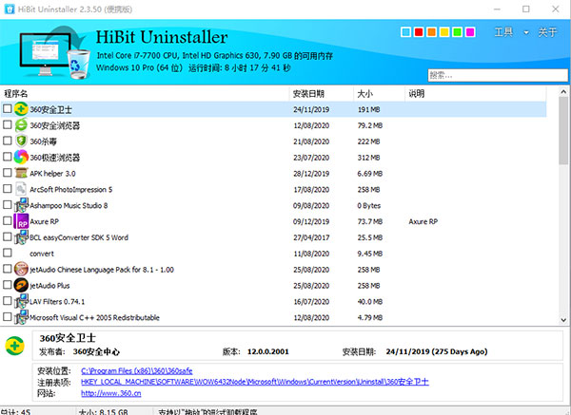571x415 pixels.
Task: Click the large 360 icon in details panel
Action: [15, 346]
